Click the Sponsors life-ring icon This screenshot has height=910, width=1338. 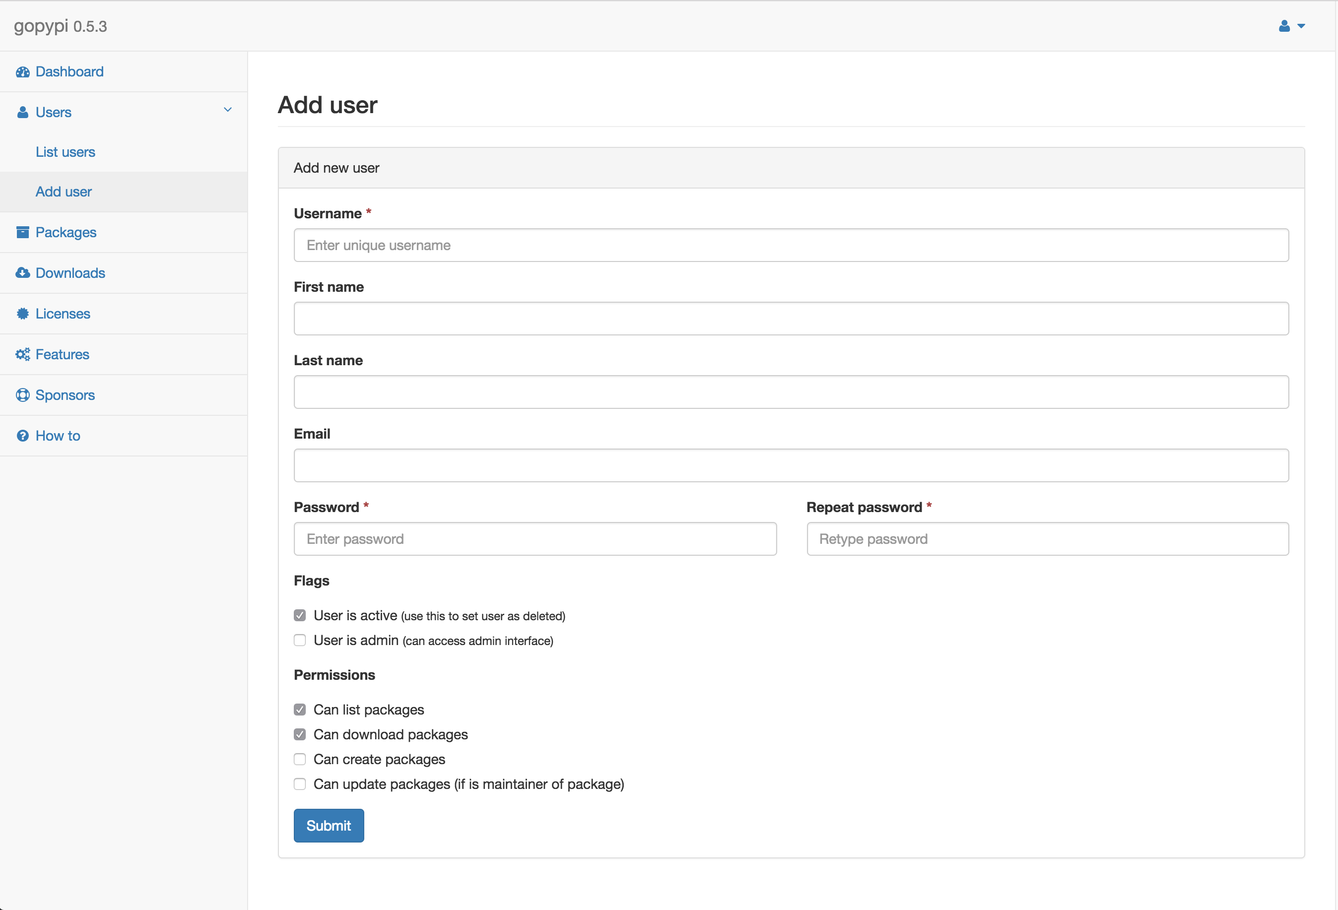[22, 395]
